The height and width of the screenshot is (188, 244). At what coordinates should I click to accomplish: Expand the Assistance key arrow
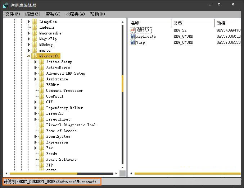(x=36, y=79)
